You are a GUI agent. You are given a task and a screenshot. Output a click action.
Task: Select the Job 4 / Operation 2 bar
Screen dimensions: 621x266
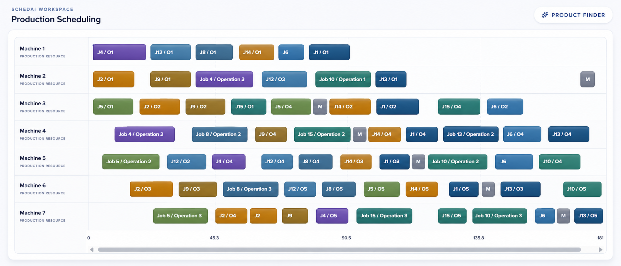(145, 134)
